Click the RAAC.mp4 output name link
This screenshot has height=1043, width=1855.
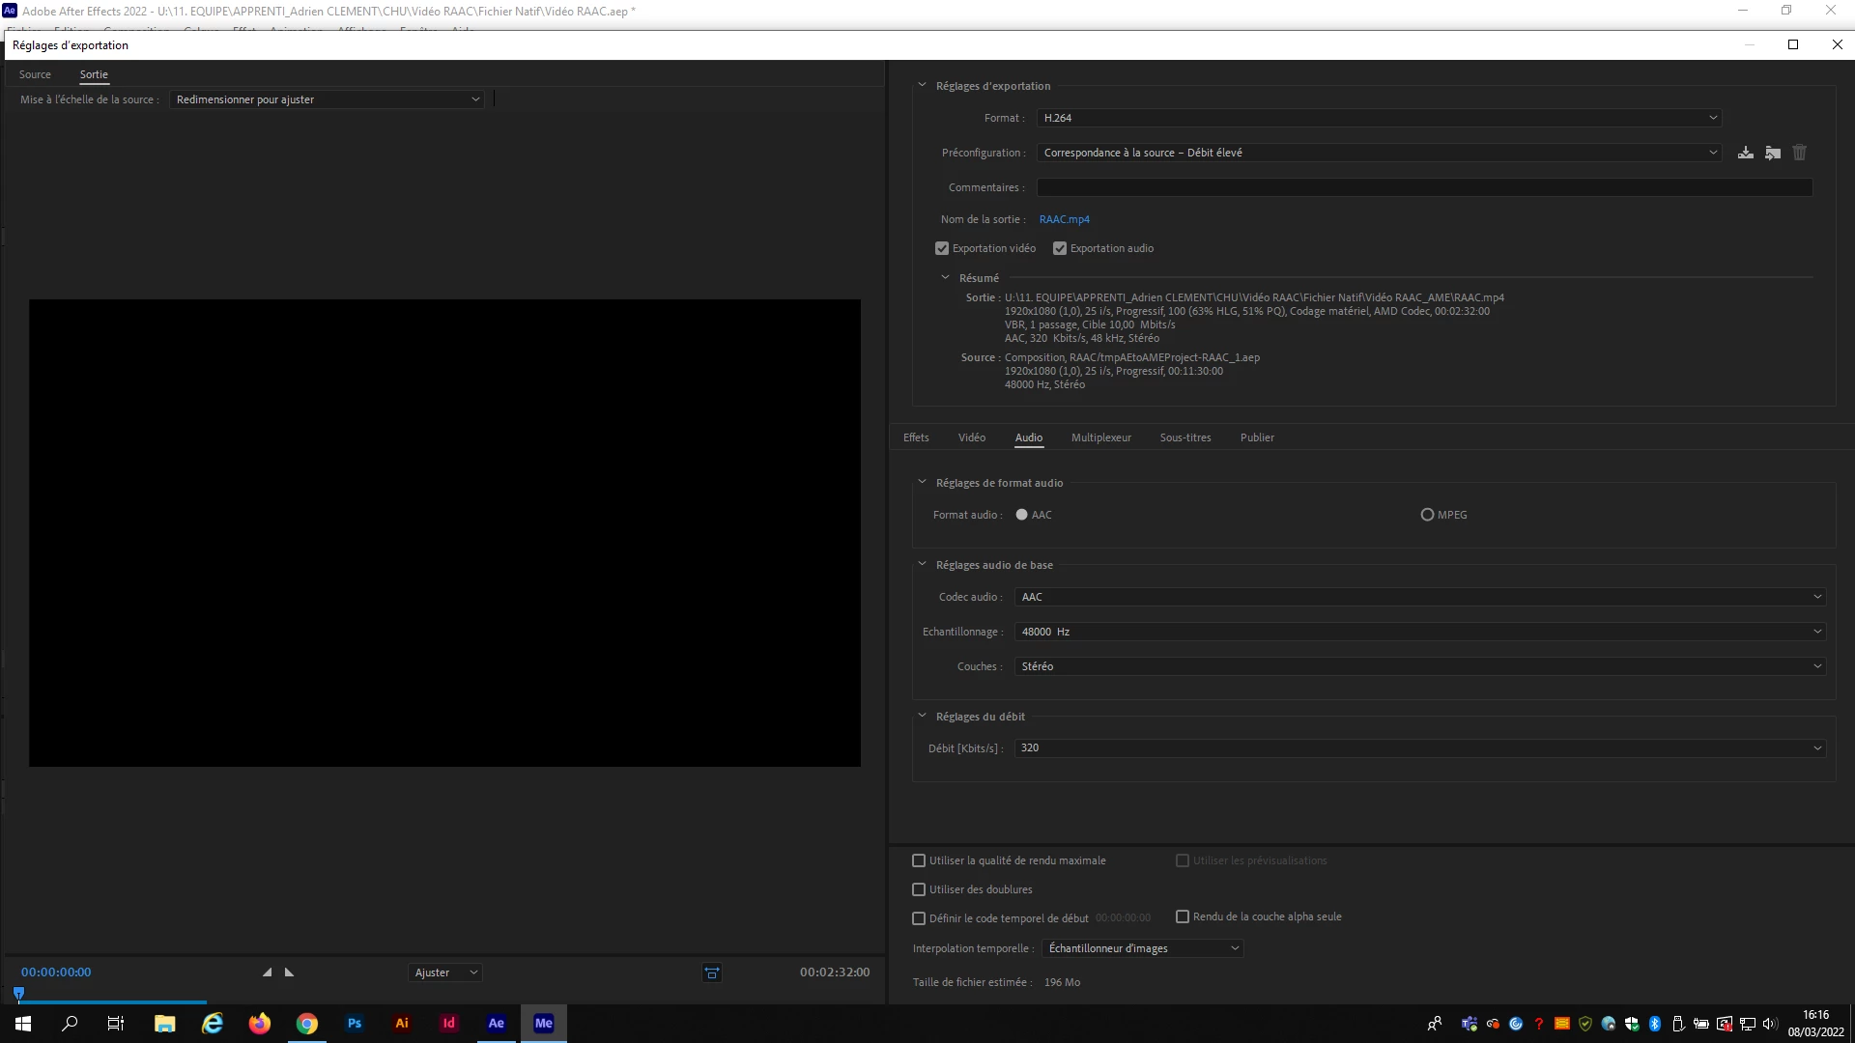coord(1064,219)
